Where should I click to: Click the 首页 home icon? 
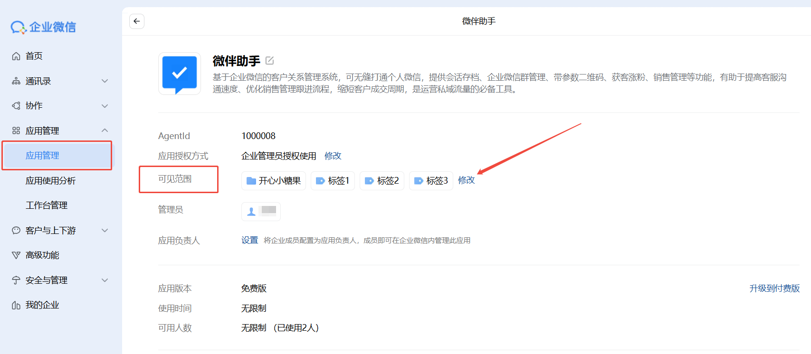pos(16,56)
